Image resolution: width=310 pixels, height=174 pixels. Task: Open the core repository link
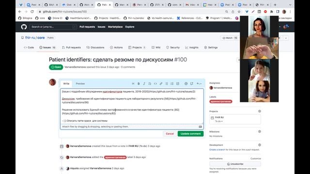coord(41,38)
